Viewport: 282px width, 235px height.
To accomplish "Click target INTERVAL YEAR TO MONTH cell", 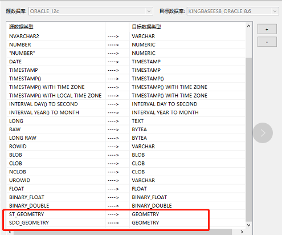I will pos(165,112).
